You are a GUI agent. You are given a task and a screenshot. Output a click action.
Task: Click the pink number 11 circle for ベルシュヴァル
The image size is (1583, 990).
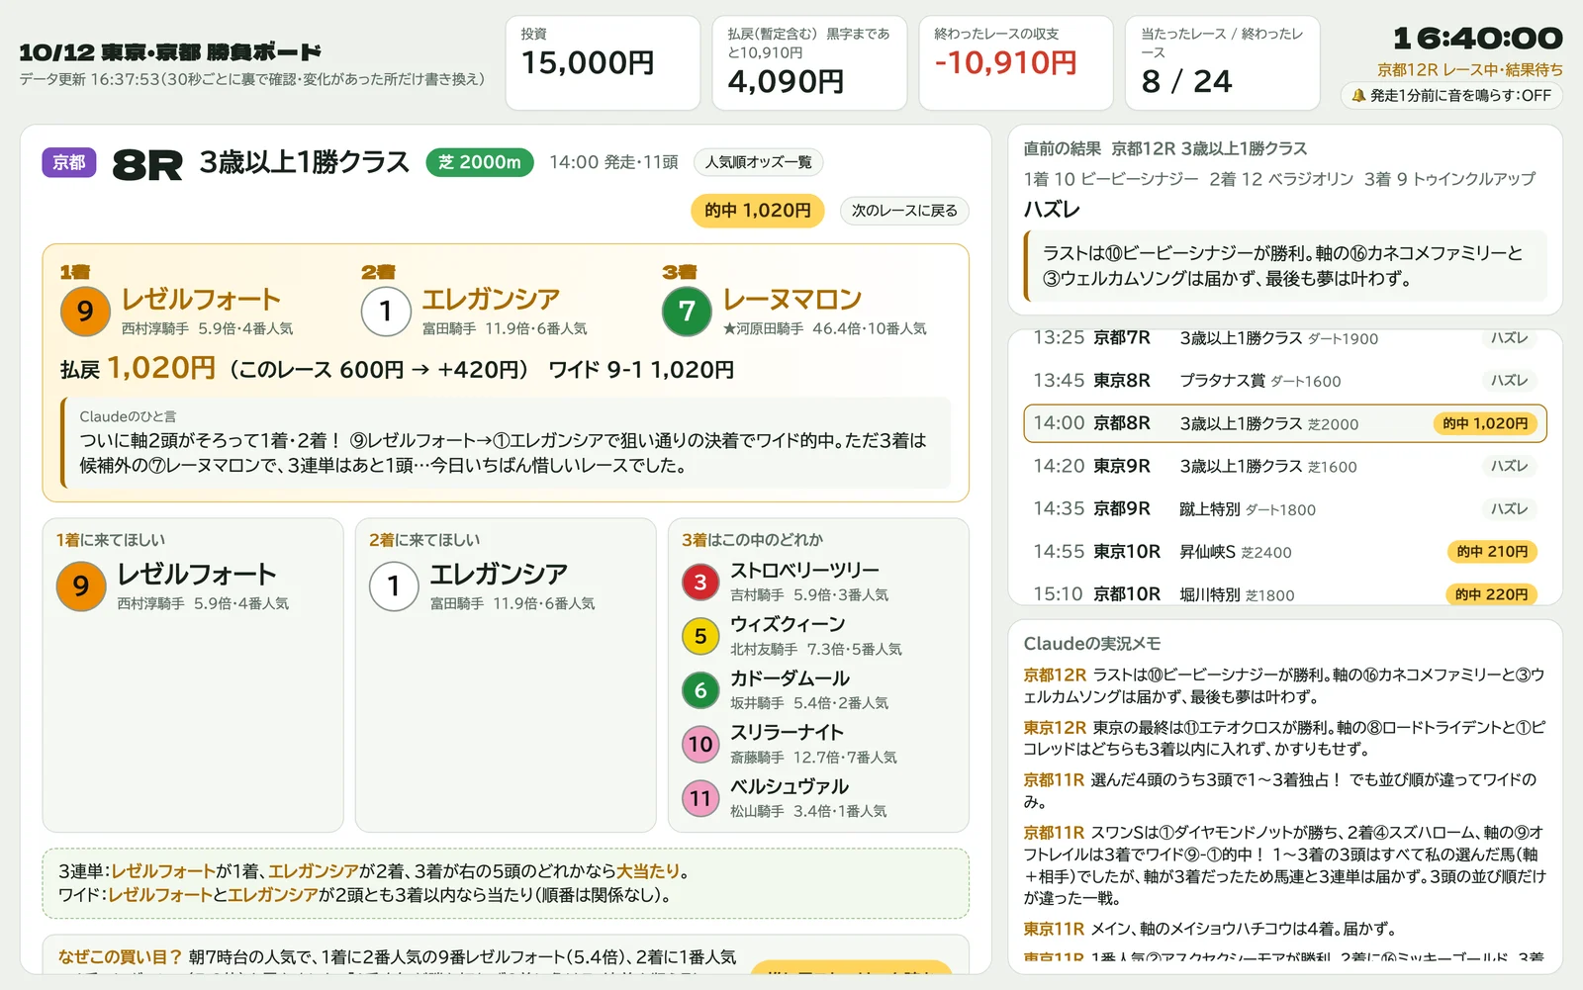700,798
